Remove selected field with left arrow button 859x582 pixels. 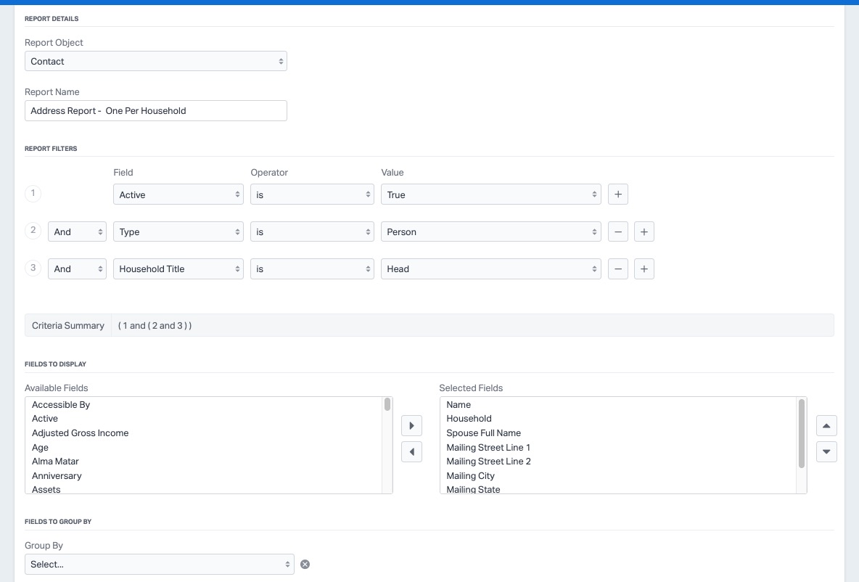(x=411, y=451)
